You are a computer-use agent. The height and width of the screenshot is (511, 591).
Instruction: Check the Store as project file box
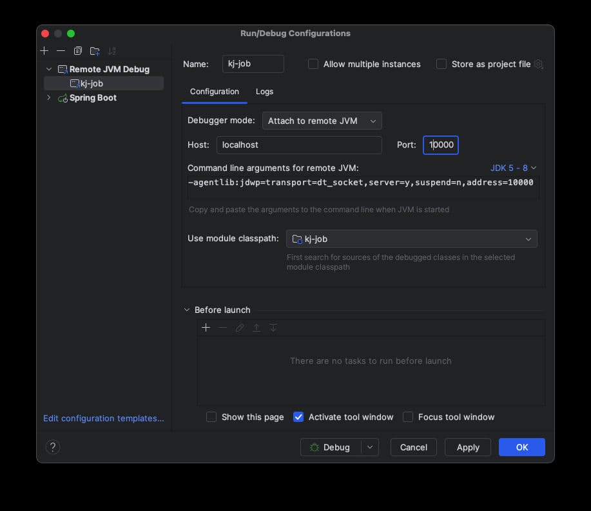441,64
